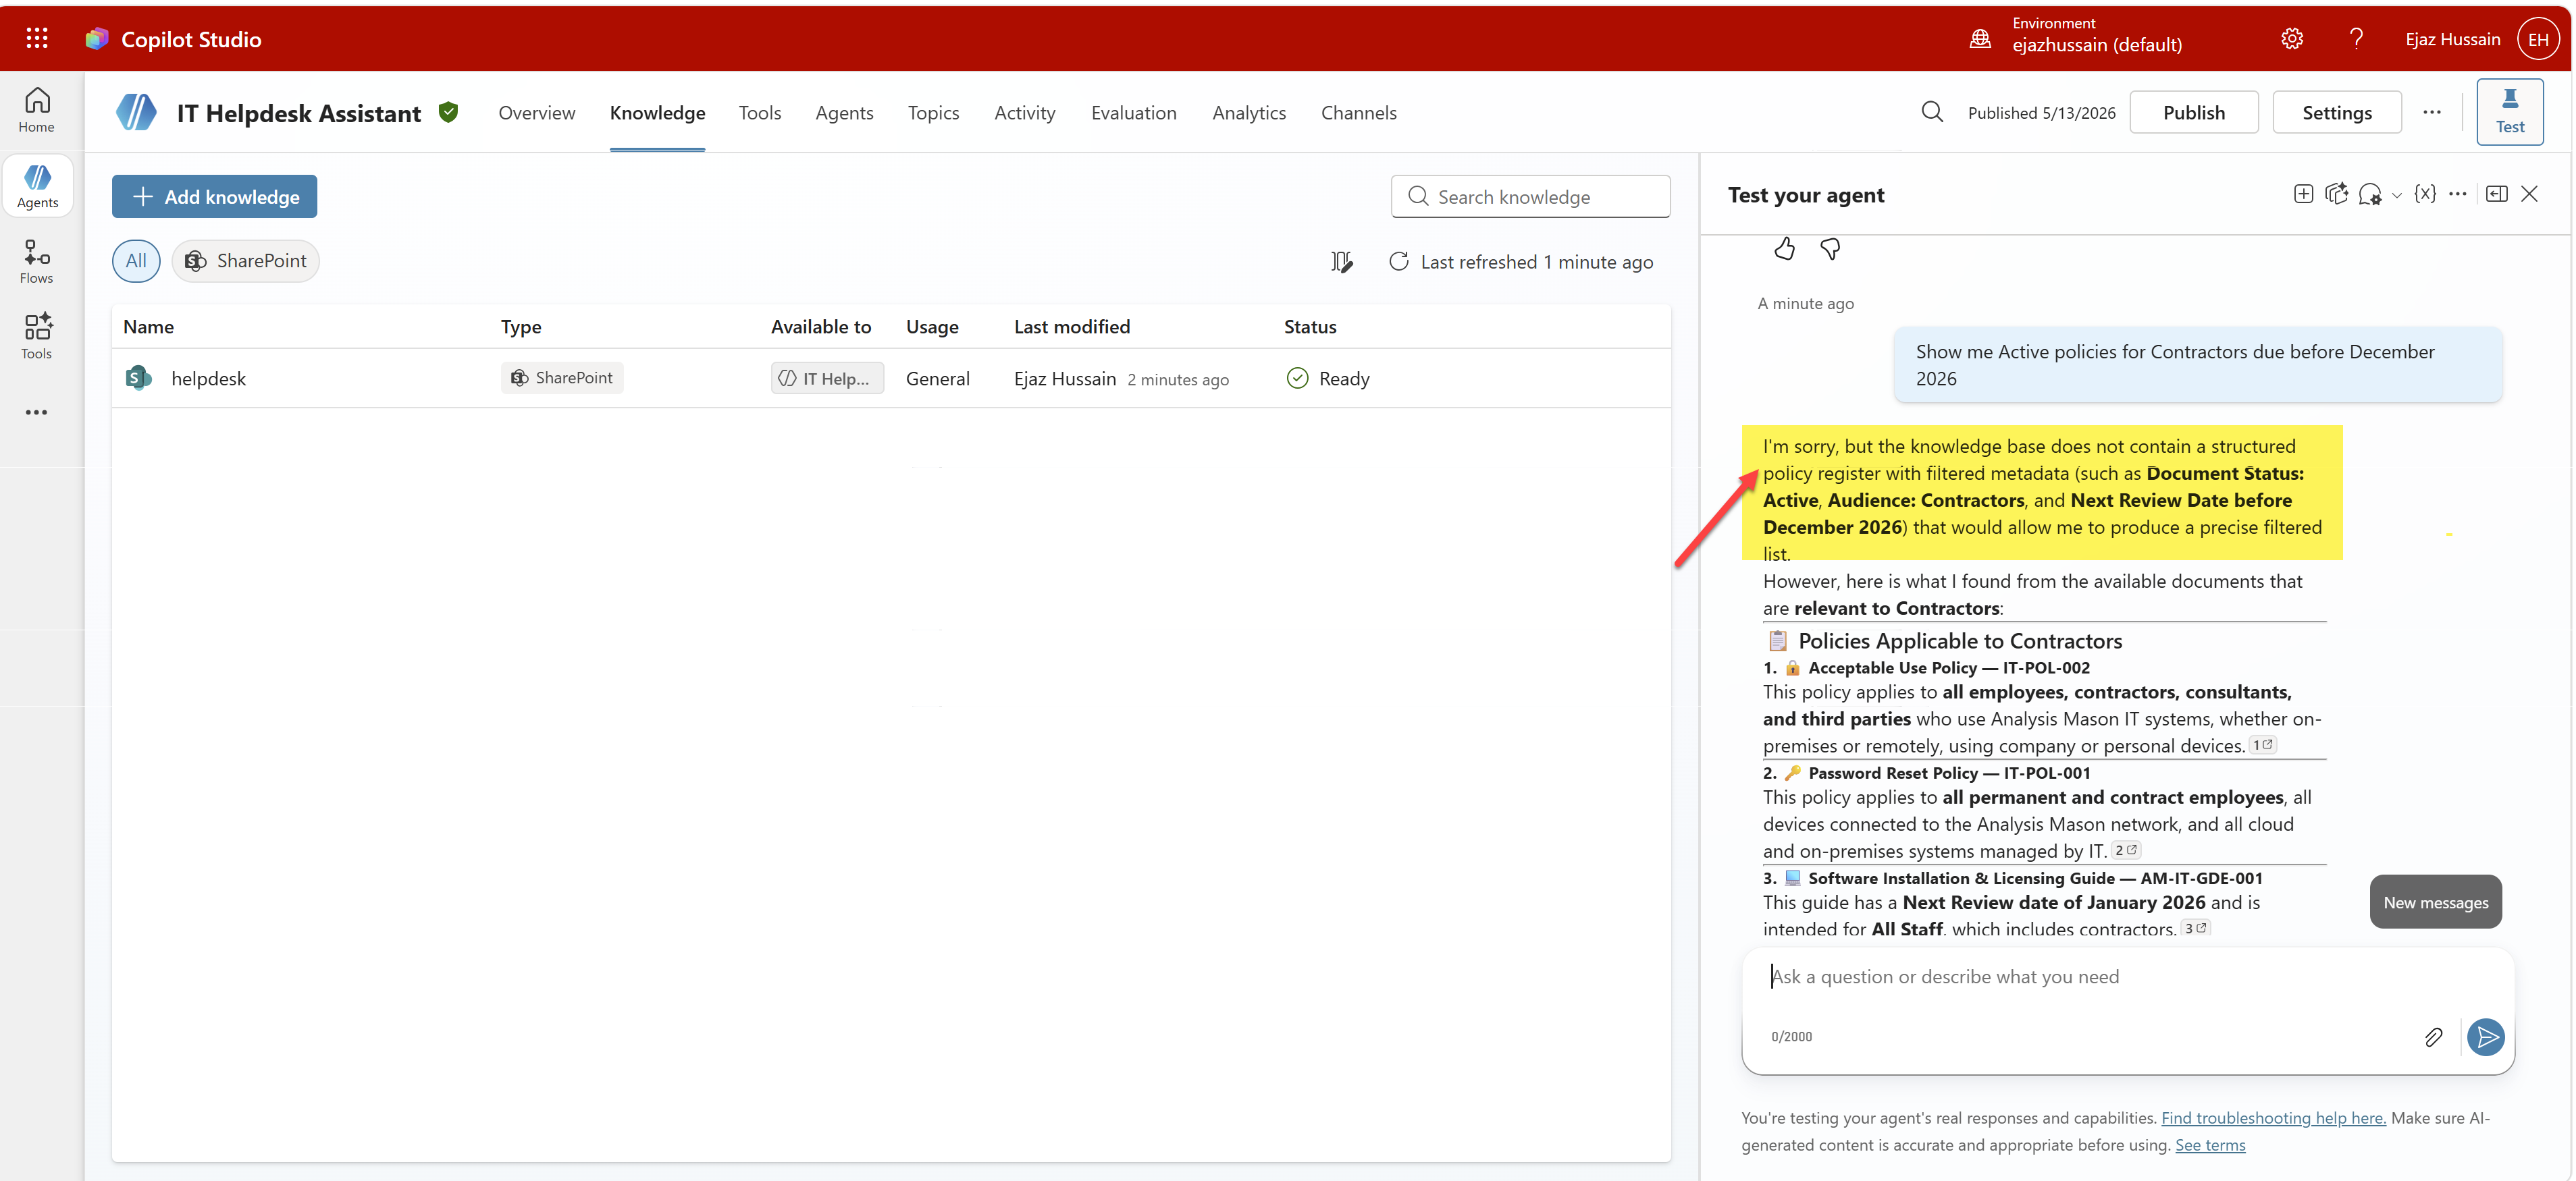
Task: Open citation 3 of Software Installation Guide
Action: (2195, 928)
